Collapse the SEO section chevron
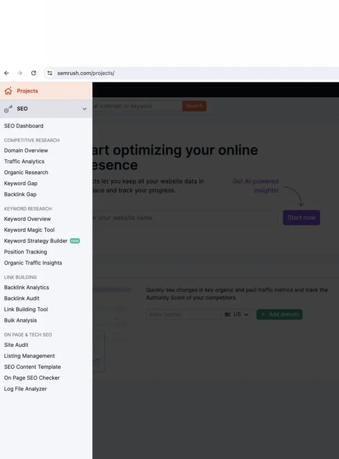Image resolution: width=339 pixels, height=459 pixels. click(x=84, y=109)
